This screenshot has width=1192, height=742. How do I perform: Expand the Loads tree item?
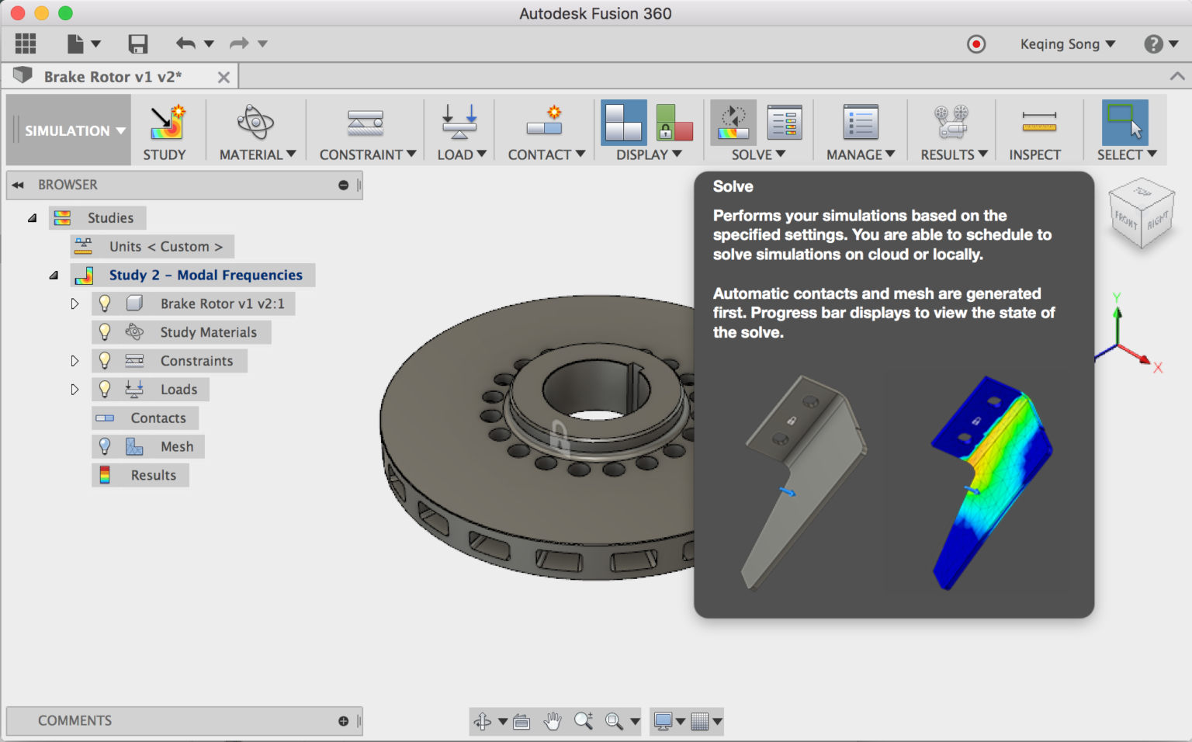click(x=74, y=389)
